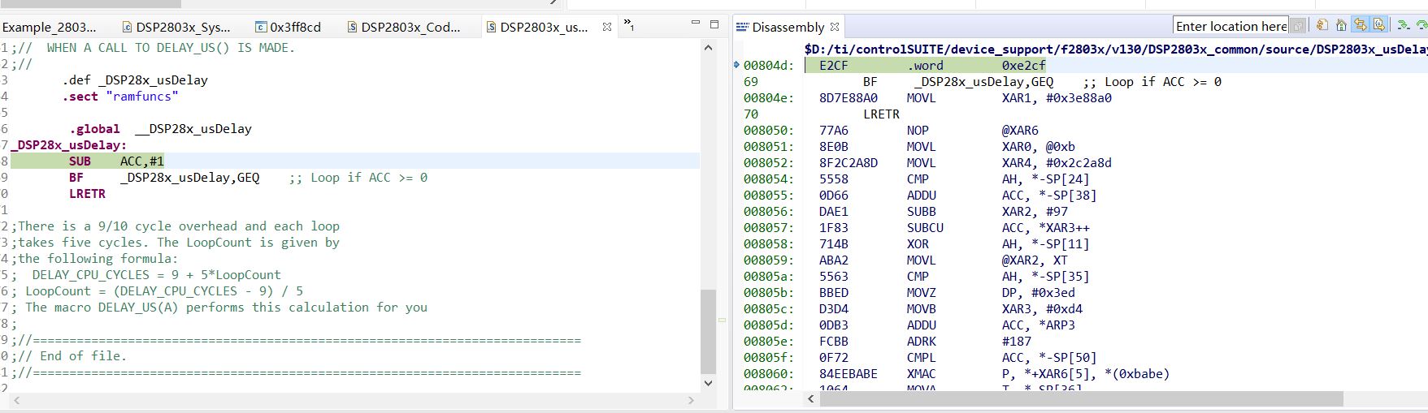Click the MOVL XAR1, #0x3e88a0 instruction
This screenshot has width=1428, height=413.
tap(1009, 98)
